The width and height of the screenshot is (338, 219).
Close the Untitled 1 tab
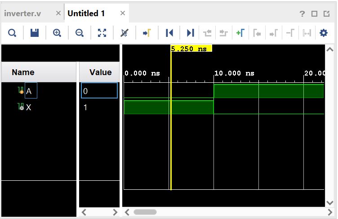click(x=123, y=13)
